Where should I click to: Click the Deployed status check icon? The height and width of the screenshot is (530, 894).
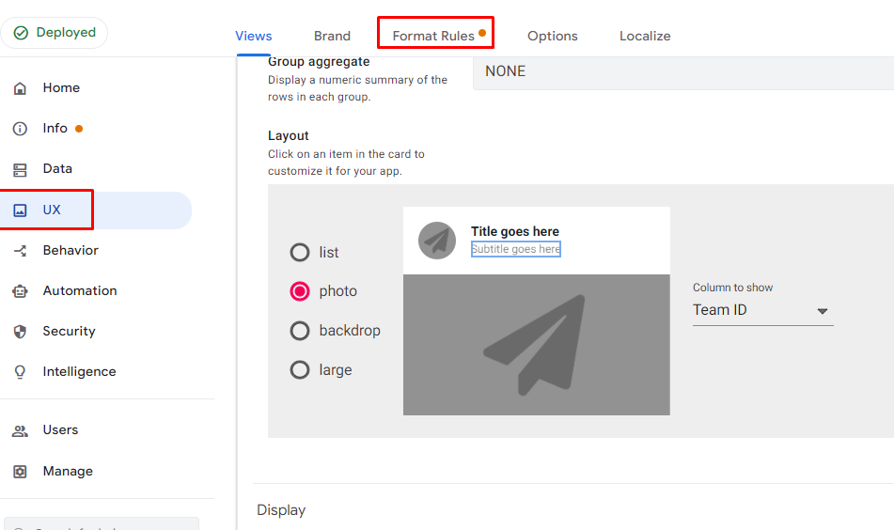pyautogui.click(x=21, y=33)
